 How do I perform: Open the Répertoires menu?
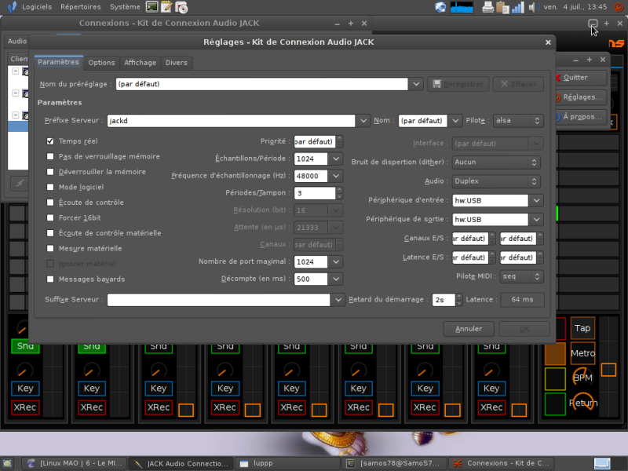coord(81,7)
